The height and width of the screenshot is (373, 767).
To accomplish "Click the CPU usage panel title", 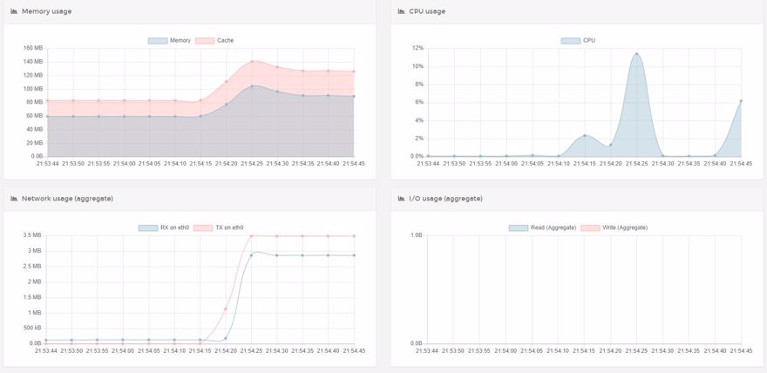I will tap(427, 11).
